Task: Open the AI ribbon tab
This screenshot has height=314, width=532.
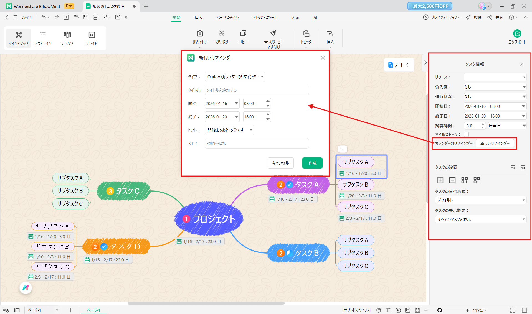Action: click(315, 17)
